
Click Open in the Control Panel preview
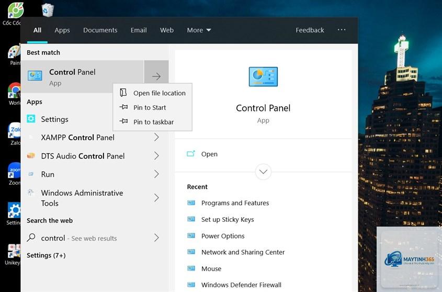pos(209,154)
